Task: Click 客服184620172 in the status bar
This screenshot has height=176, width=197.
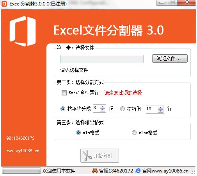Action: pos(116,171)
